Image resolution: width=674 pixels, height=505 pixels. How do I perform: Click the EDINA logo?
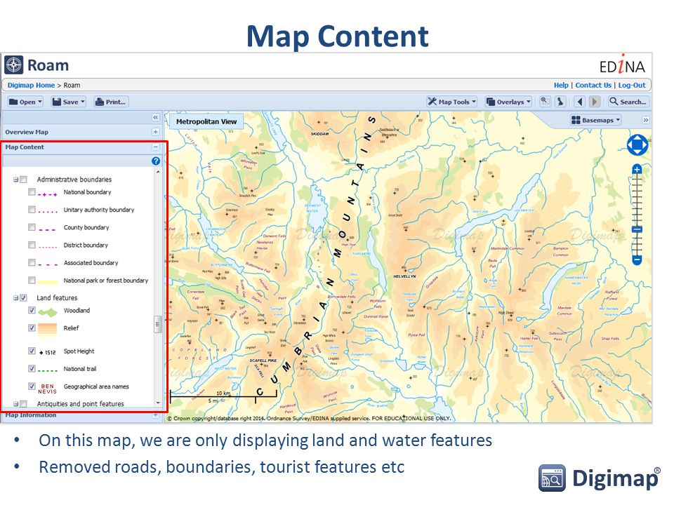pos(622,65)
